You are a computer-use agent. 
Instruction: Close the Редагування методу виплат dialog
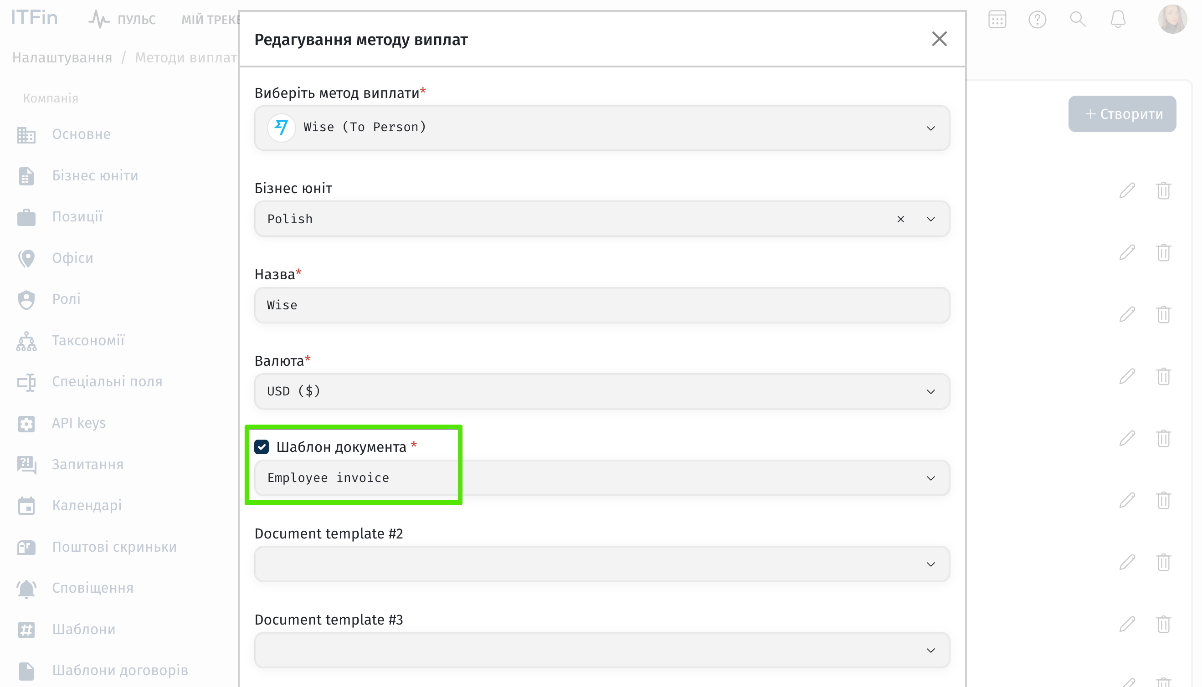pos(939,39)
